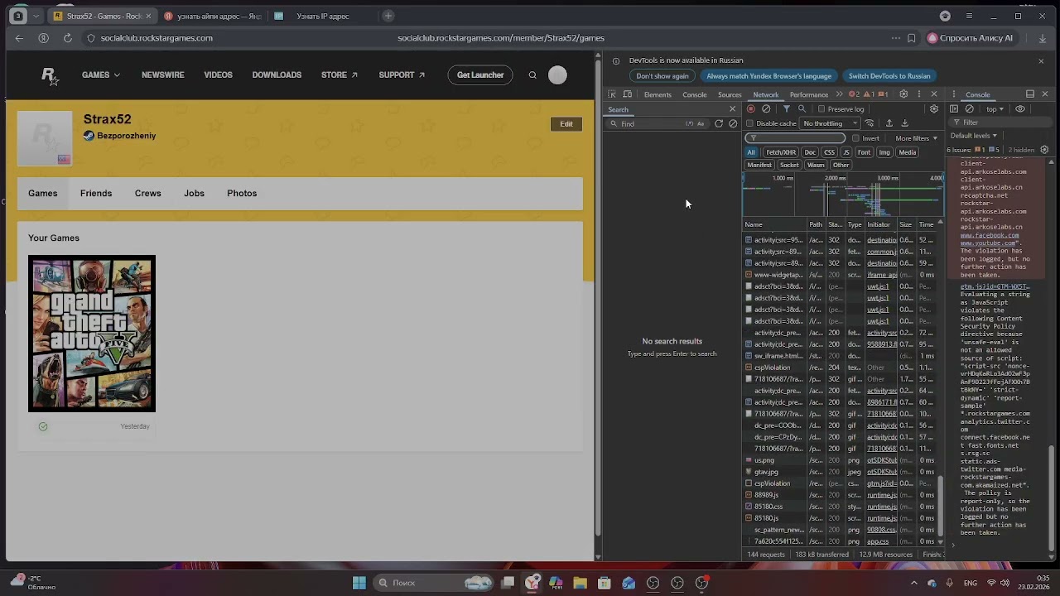Open the Windows Start menu
The width and height of the screenshot is (1060, 596).
359,583
